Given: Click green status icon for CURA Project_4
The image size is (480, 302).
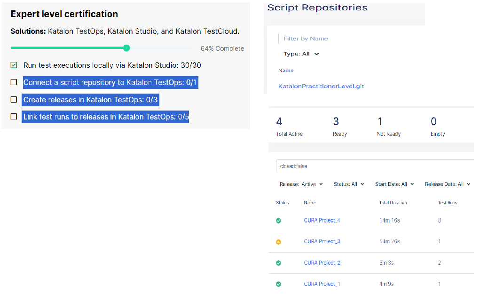Looking at the screenshot, I should tap(278, 221).
